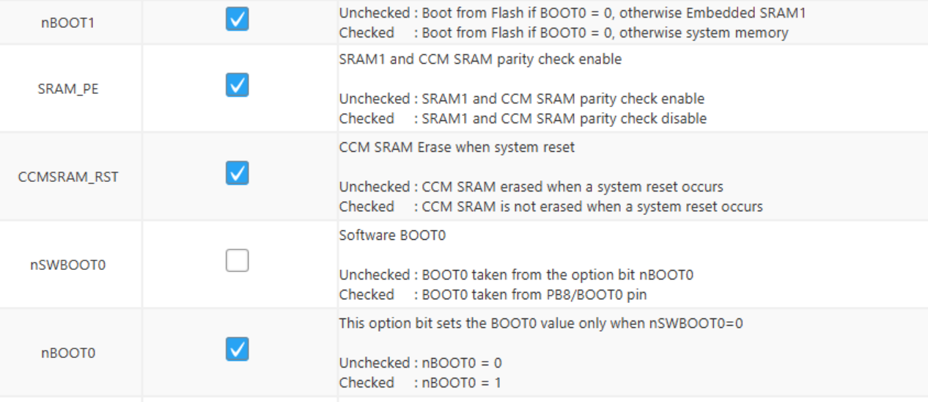Select 'BOOT0 taken from the option bit nBOOT0' line
The image size is (928, 402).
pos(557,275)
